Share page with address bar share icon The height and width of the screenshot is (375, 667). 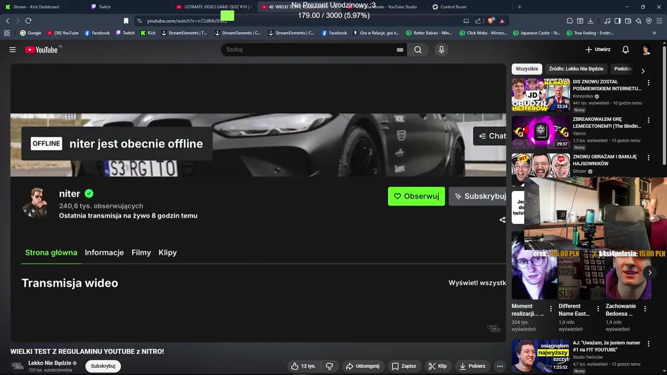[478, 21]
